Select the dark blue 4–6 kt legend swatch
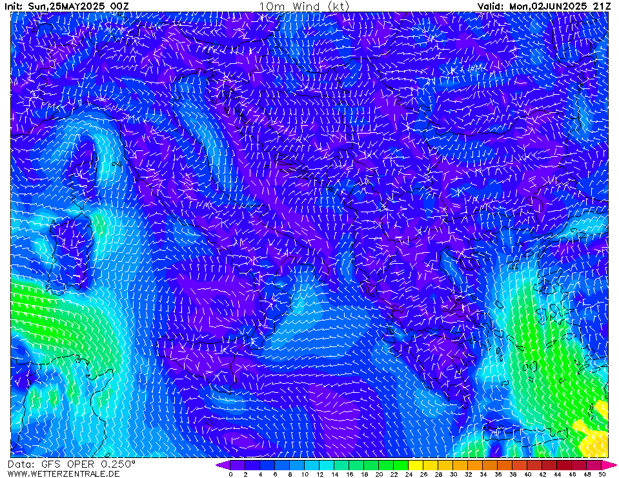The height and width of the screenshot is (478, 619). (x=267, y=464)
